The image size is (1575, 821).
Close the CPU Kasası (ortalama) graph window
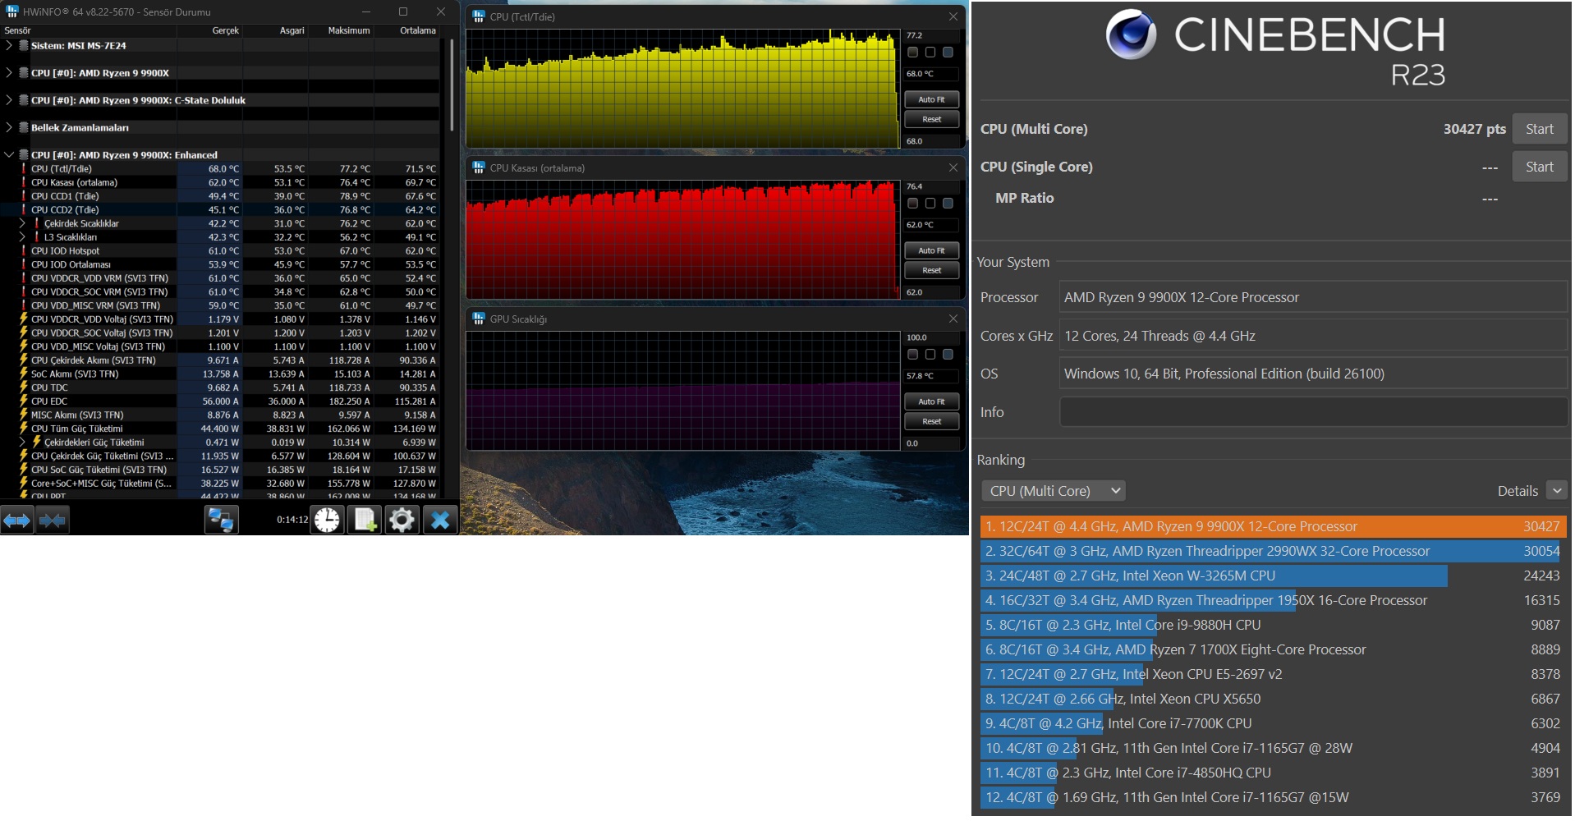pos(953,167)
